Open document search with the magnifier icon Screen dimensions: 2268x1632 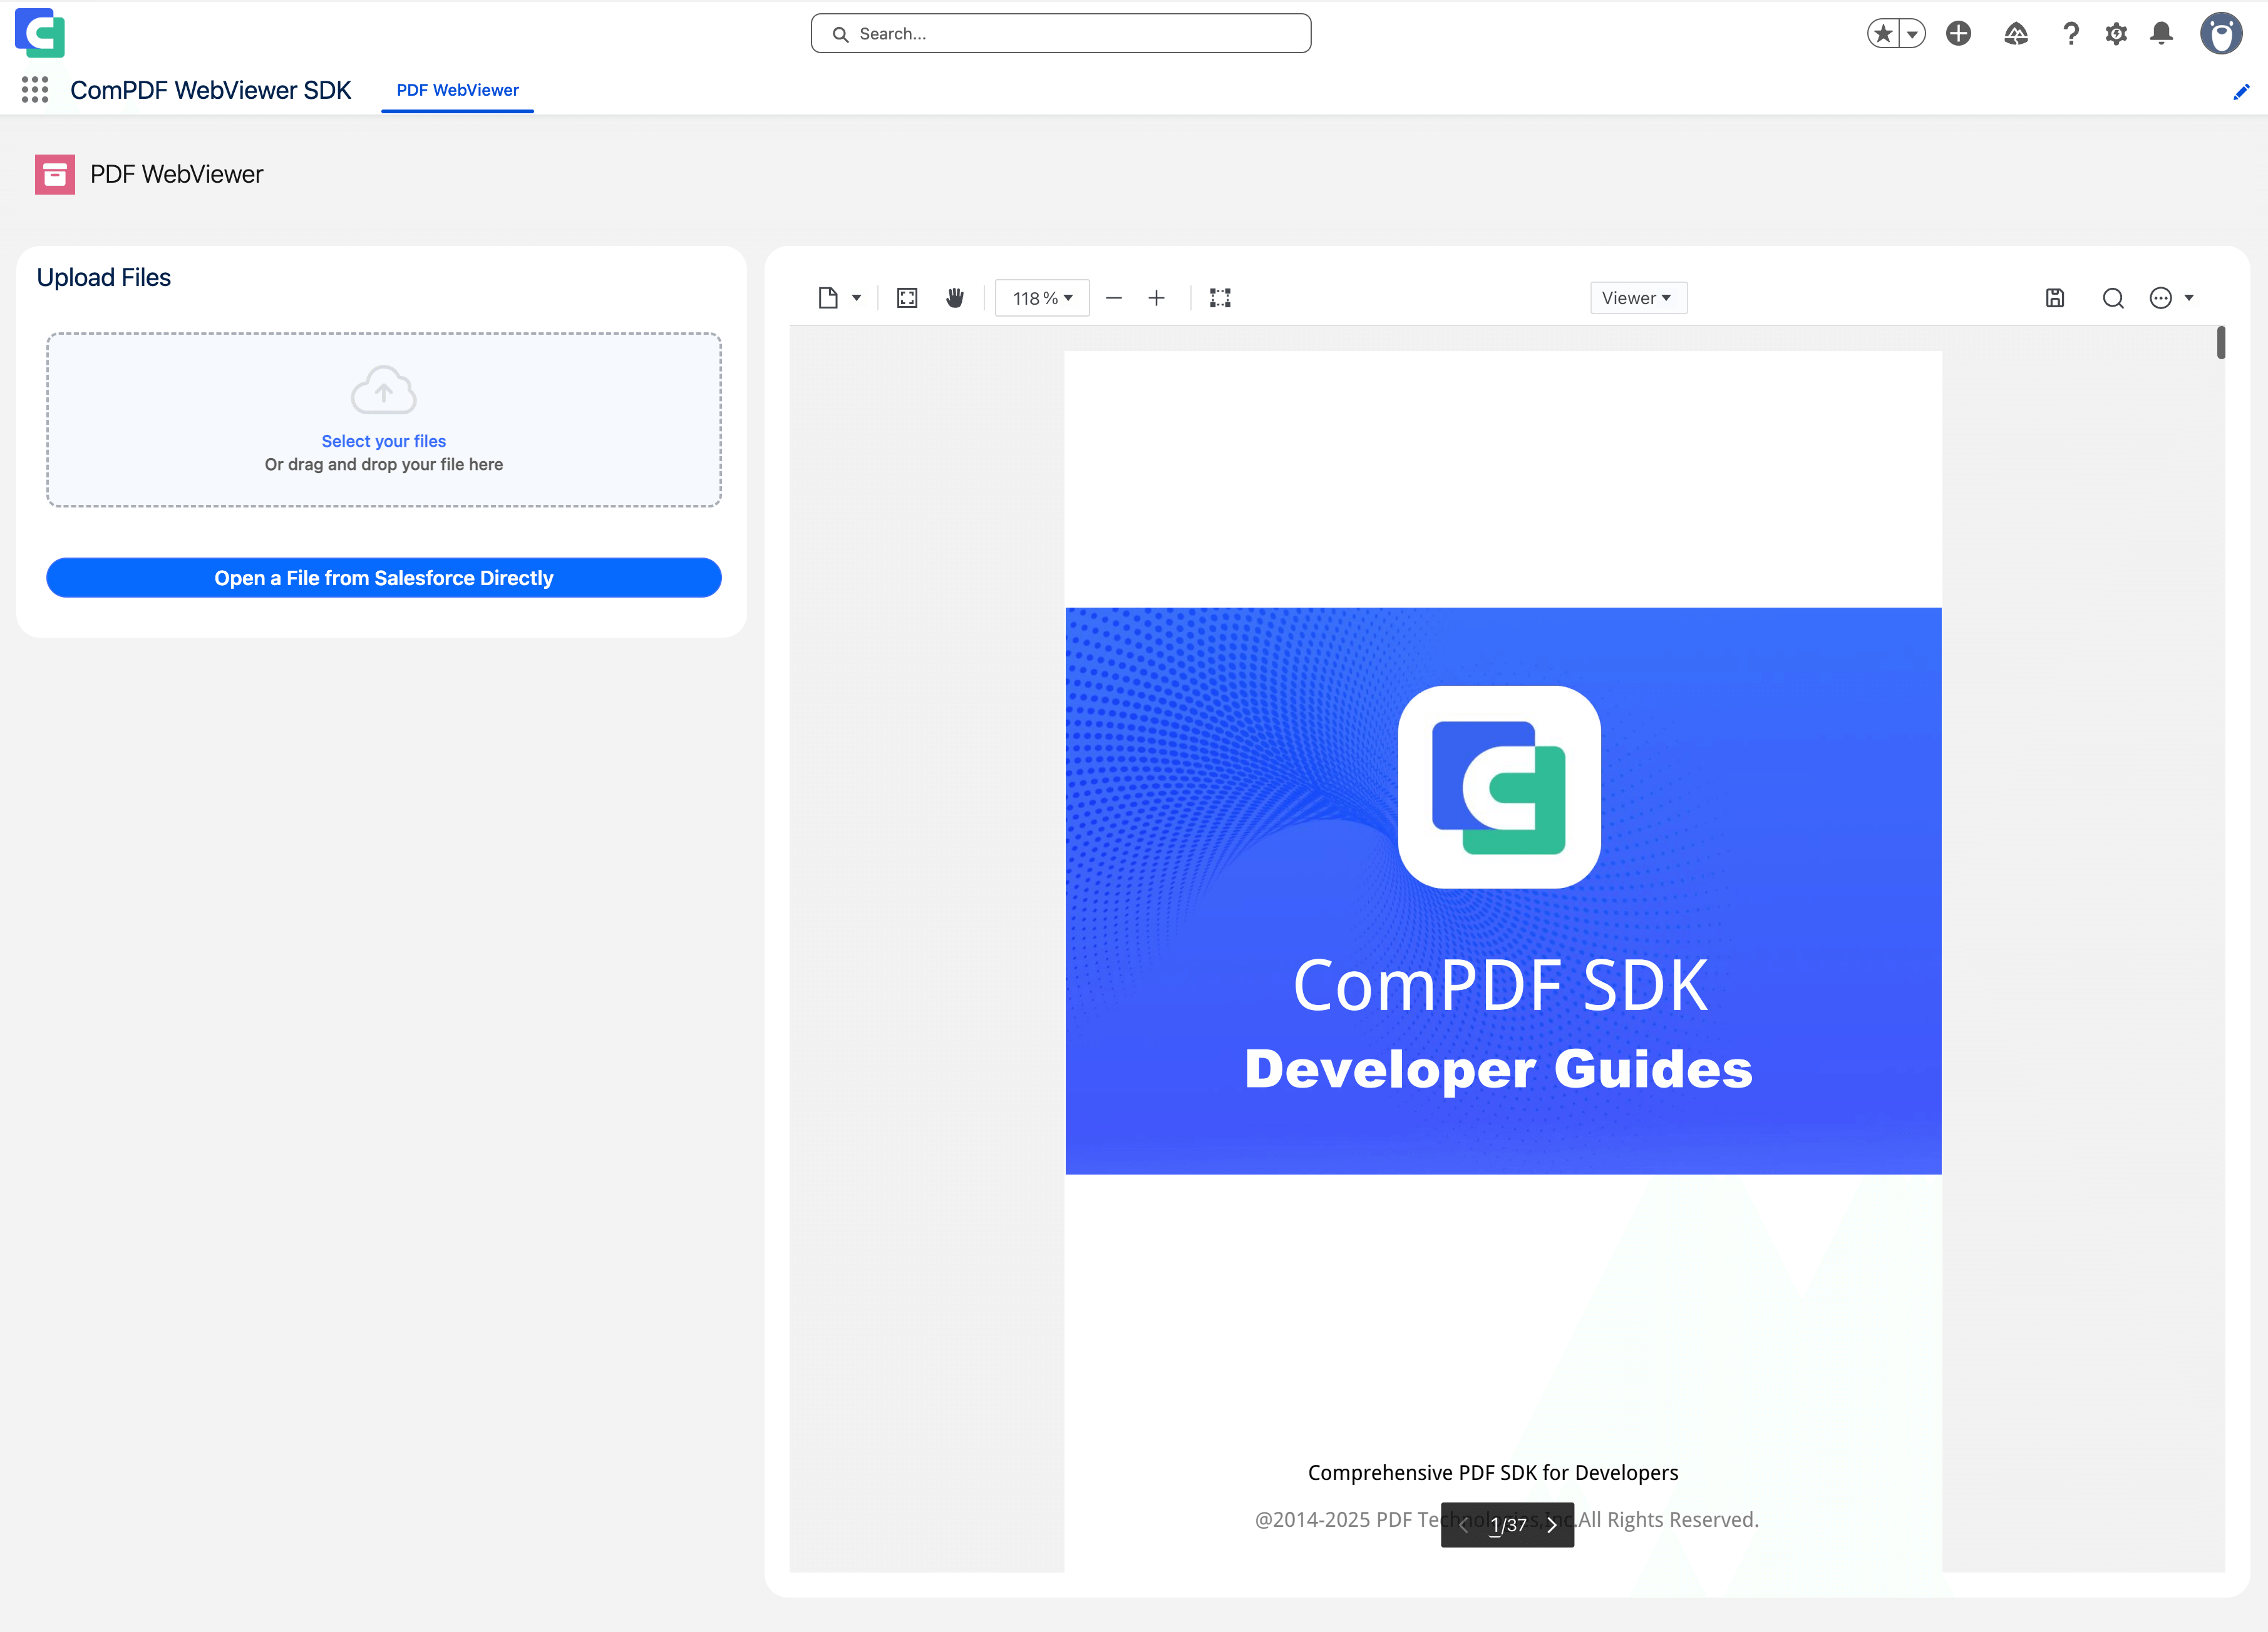coord(2113,297)
